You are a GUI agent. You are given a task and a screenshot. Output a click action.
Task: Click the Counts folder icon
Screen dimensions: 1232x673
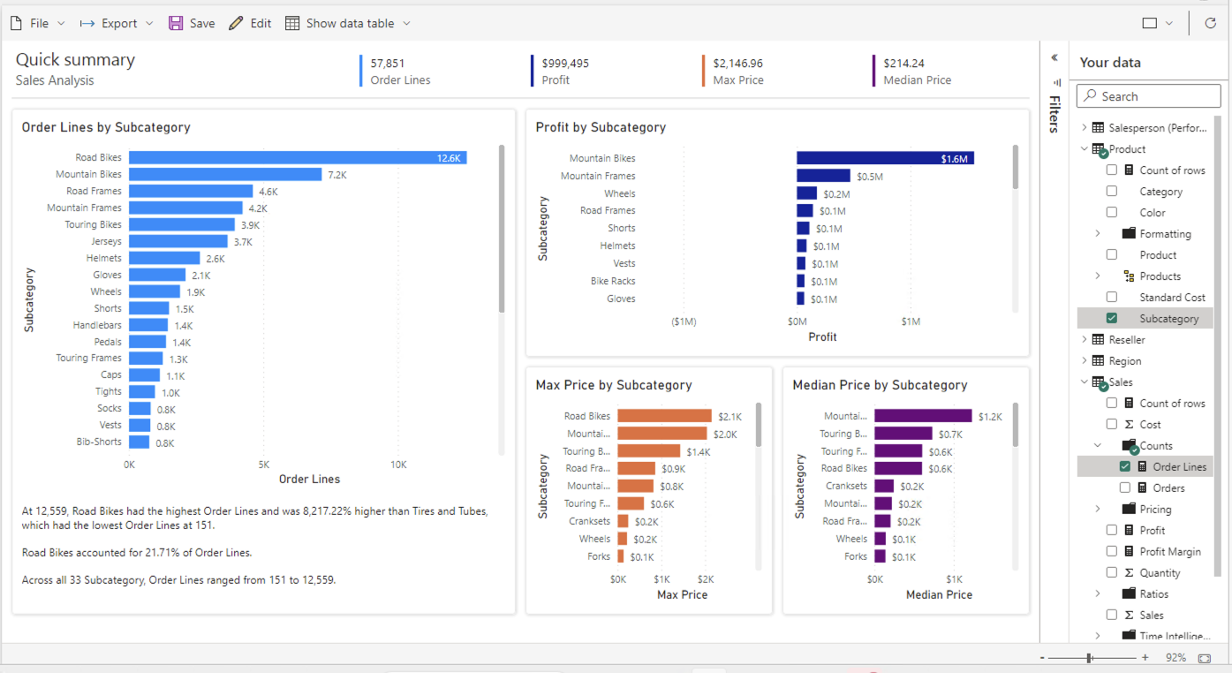(x=1130, y=447)
